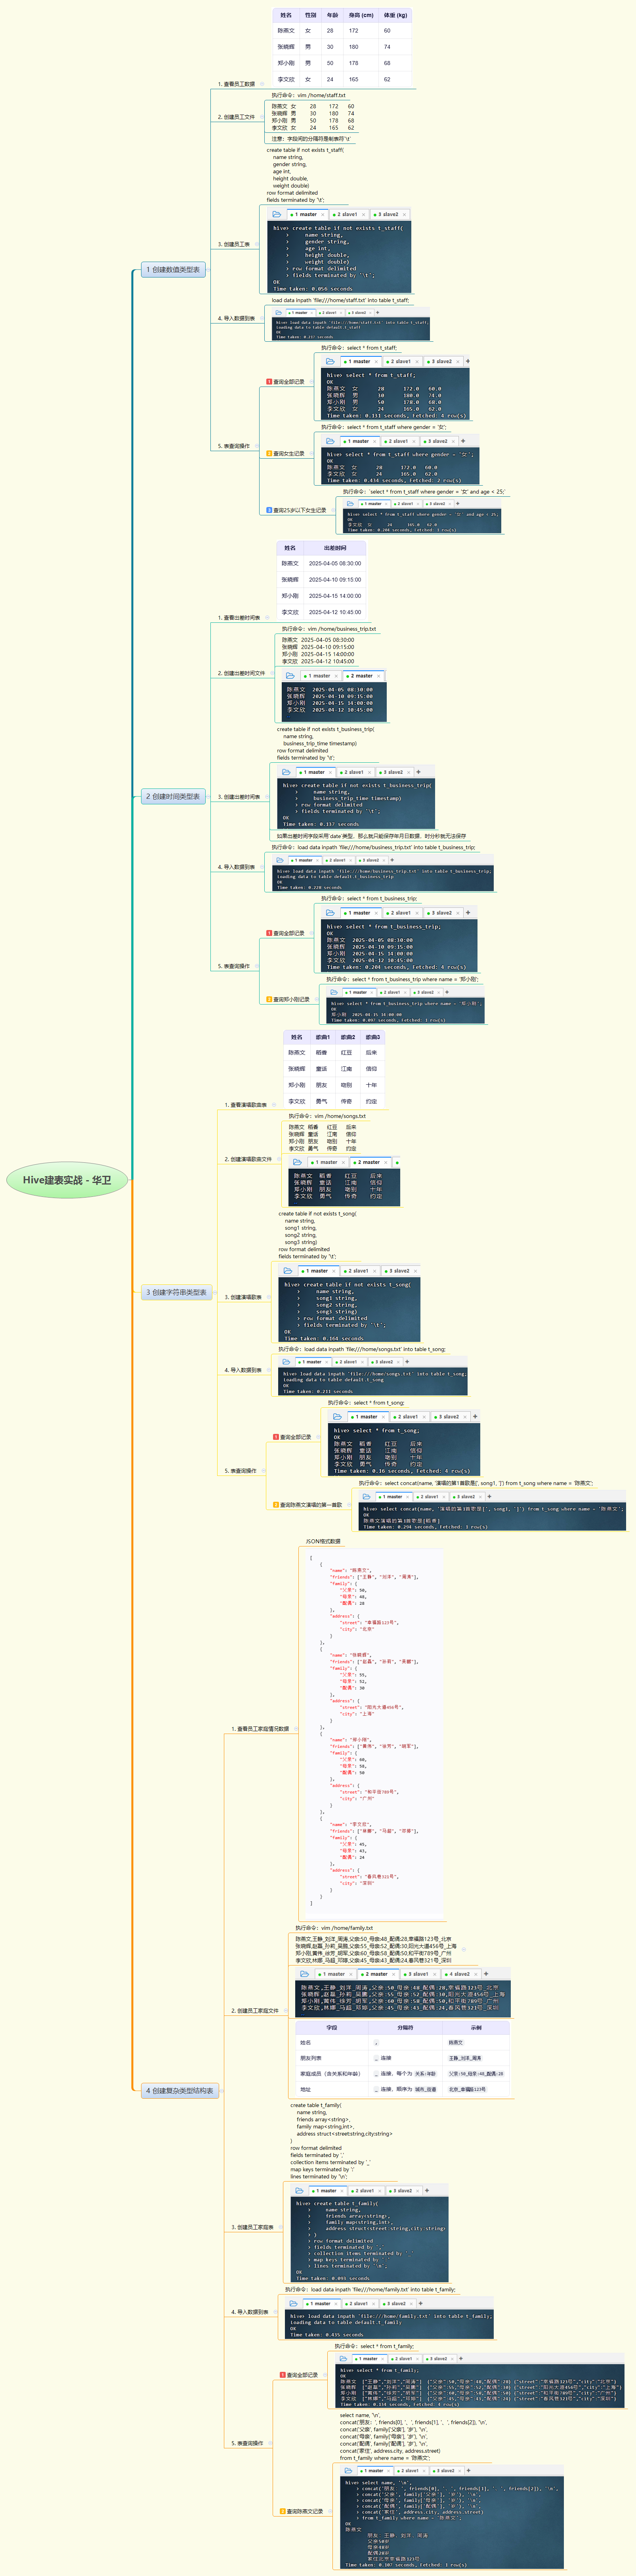Click folder icon in create t_business_trip terminal
Screen dimensions: 636x2576
(x=286, y=772)
